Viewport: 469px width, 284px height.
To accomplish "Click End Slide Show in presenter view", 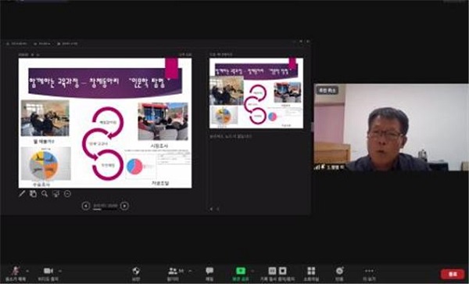I will pyautogui.click(x=67, y=44).
